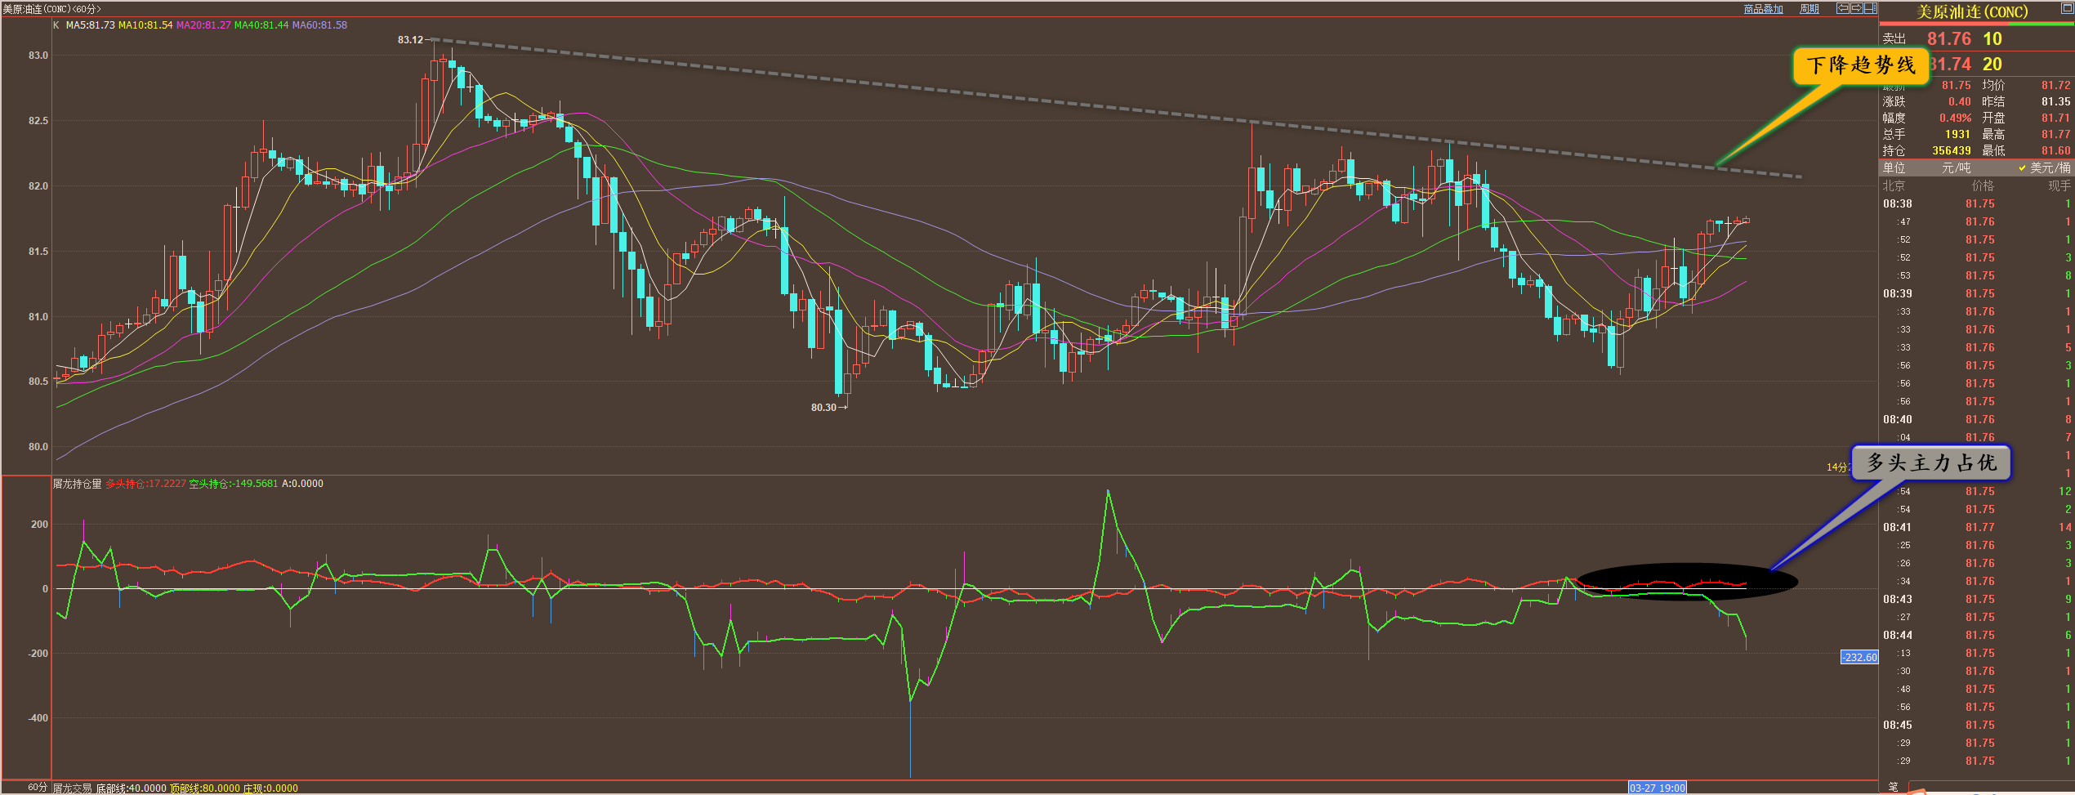Open the 周期 period link

point(1809,9)
